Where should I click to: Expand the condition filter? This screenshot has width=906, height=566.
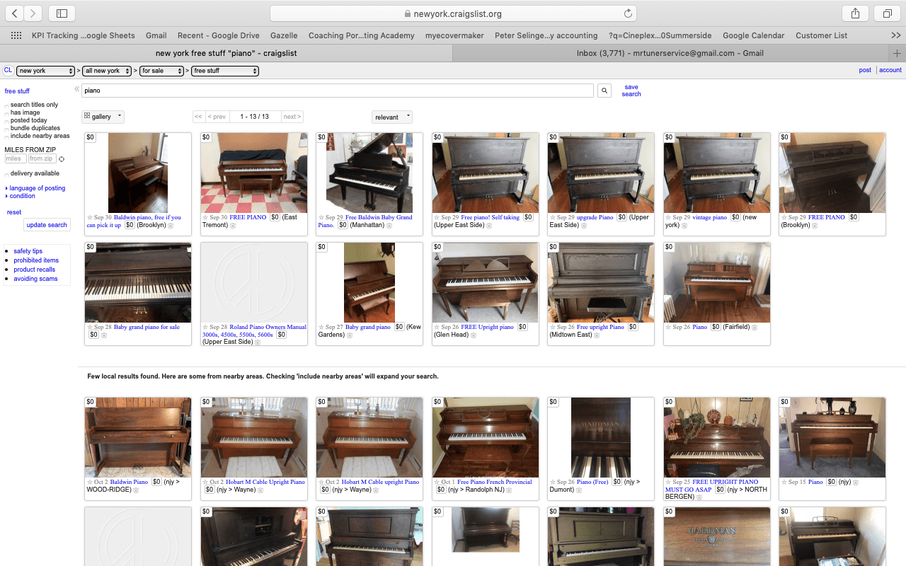point(21,196)
